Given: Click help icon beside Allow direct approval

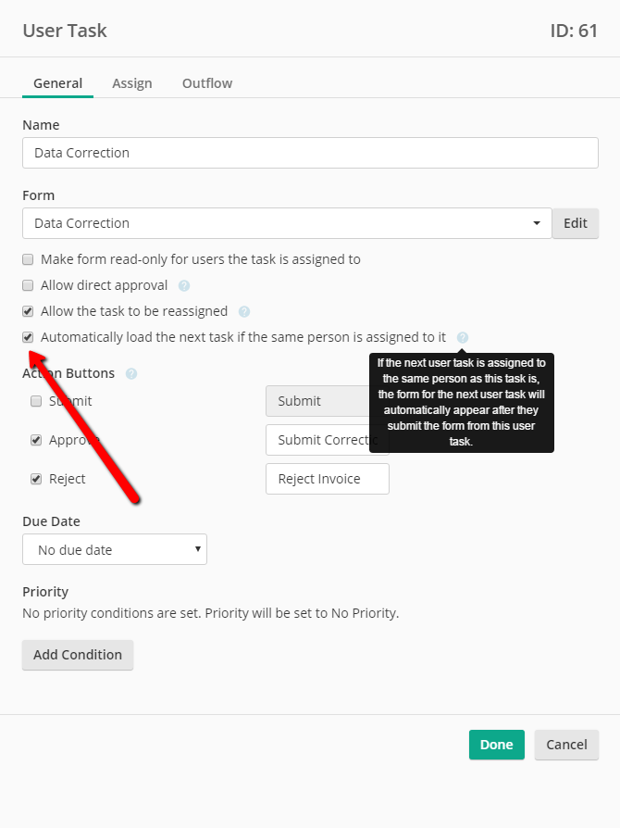Looking at the screenshot, I should 183,285.
